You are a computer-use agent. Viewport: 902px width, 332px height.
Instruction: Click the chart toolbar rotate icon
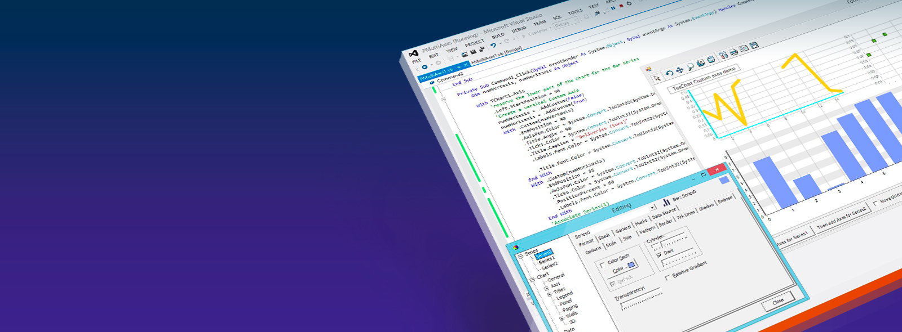669,73
